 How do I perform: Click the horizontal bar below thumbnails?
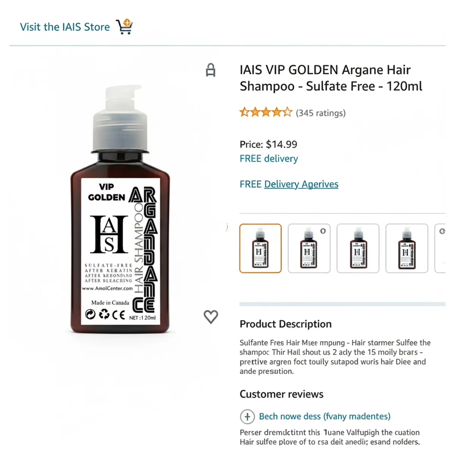pos(342,304)
